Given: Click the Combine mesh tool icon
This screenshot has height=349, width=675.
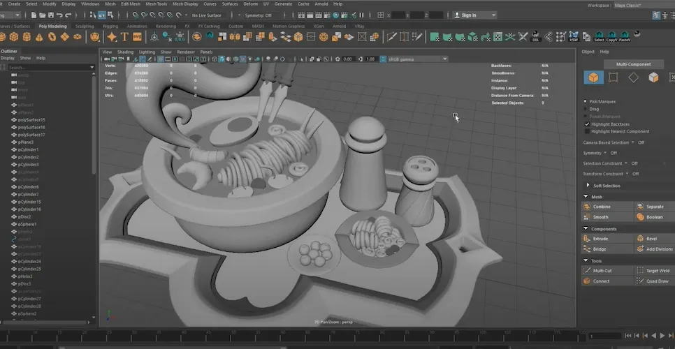Looking at the screenshot, I should (587, 207).
